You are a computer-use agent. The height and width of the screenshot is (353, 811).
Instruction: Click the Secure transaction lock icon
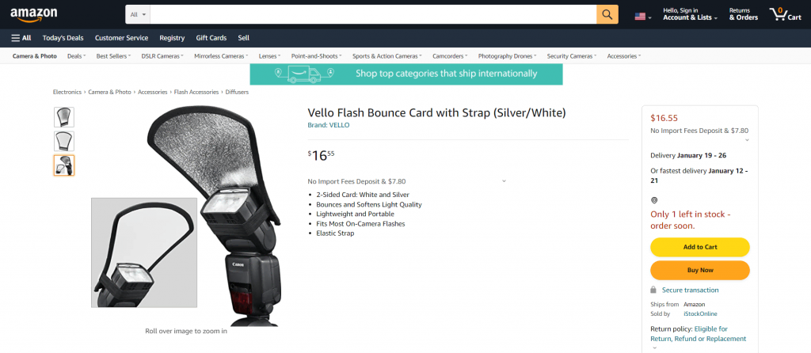pos(653,290)
